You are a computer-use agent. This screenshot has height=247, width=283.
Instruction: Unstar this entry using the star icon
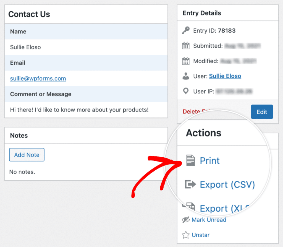point(185,235)
